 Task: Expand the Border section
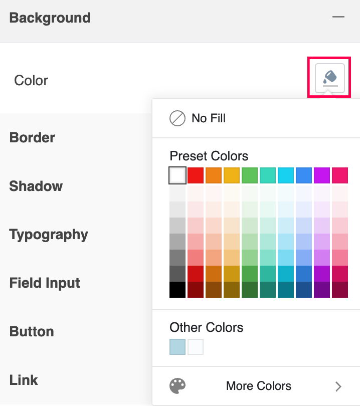point(32,137)
